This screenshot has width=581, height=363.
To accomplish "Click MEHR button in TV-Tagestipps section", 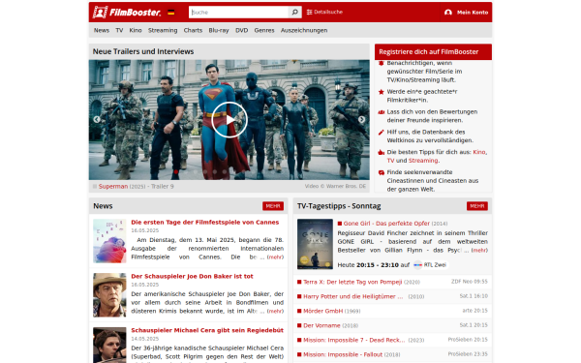I will click(x=477, y=206).
